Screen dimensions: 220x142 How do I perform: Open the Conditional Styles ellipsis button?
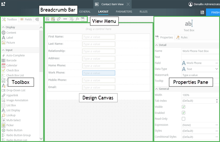click(217, 137)
